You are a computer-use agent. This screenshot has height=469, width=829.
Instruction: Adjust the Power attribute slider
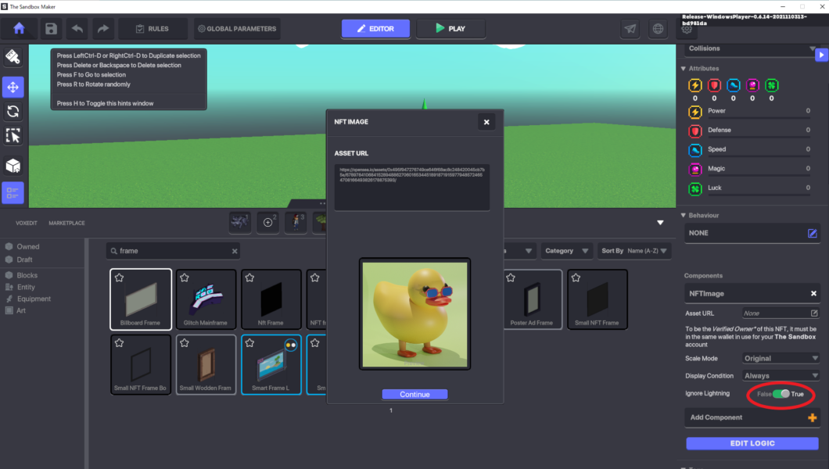click(x=759, y=118)
